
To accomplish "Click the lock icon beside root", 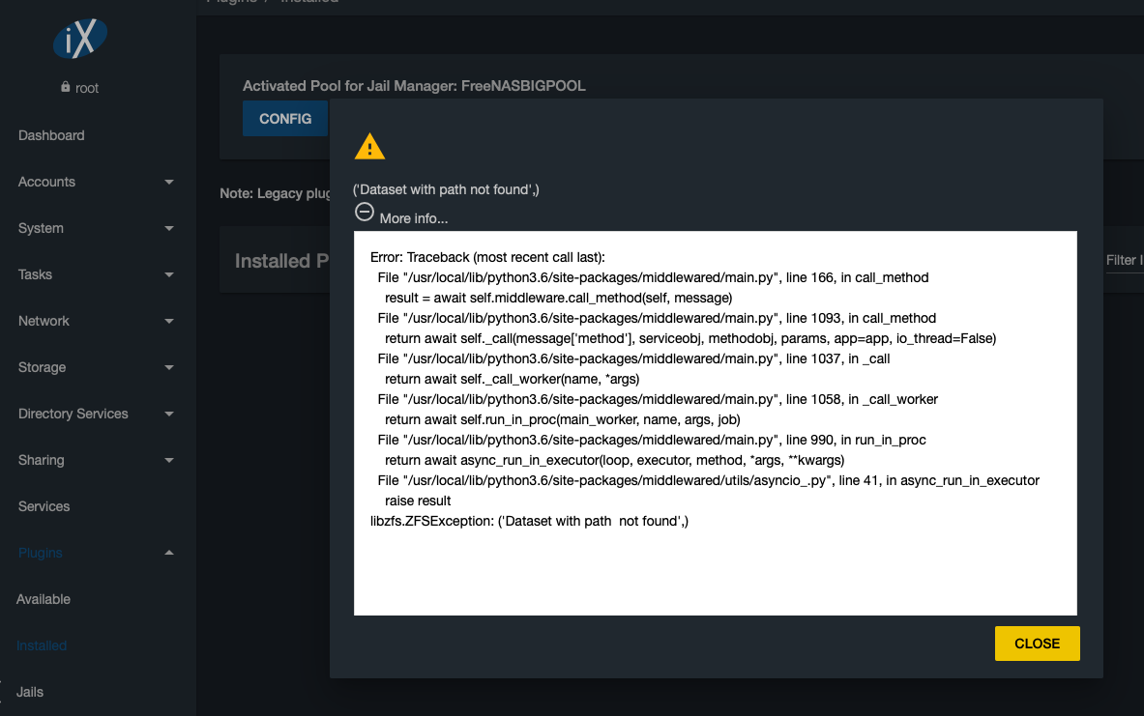I will [x=66, y=87].
